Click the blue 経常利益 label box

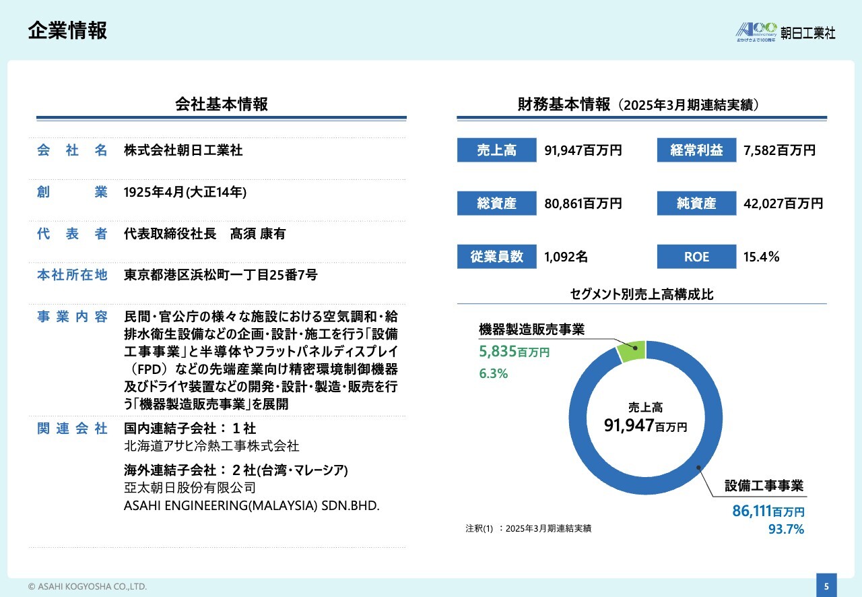point(697,150)
